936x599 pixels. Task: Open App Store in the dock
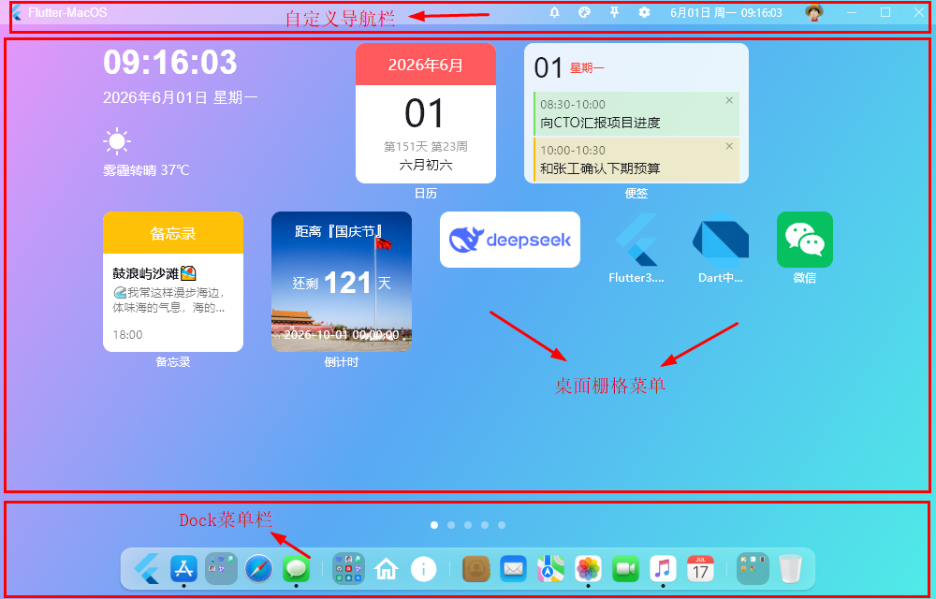pos(183,568)
